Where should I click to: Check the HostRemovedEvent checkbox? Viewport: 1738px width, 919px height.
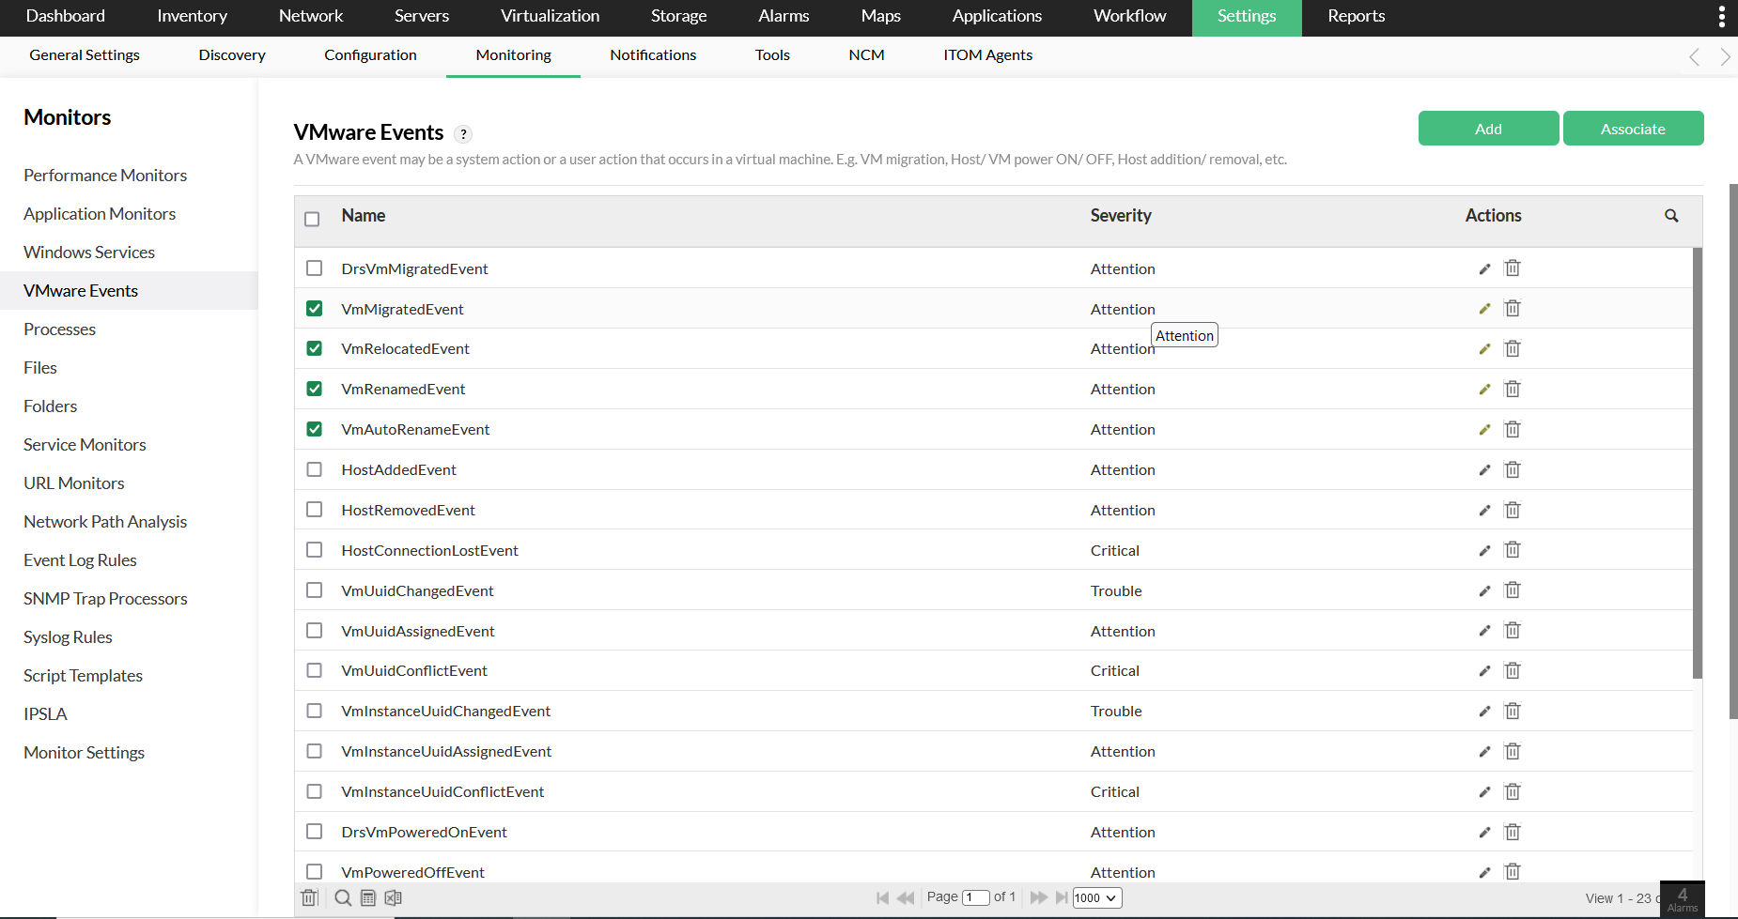click(315, 510)
